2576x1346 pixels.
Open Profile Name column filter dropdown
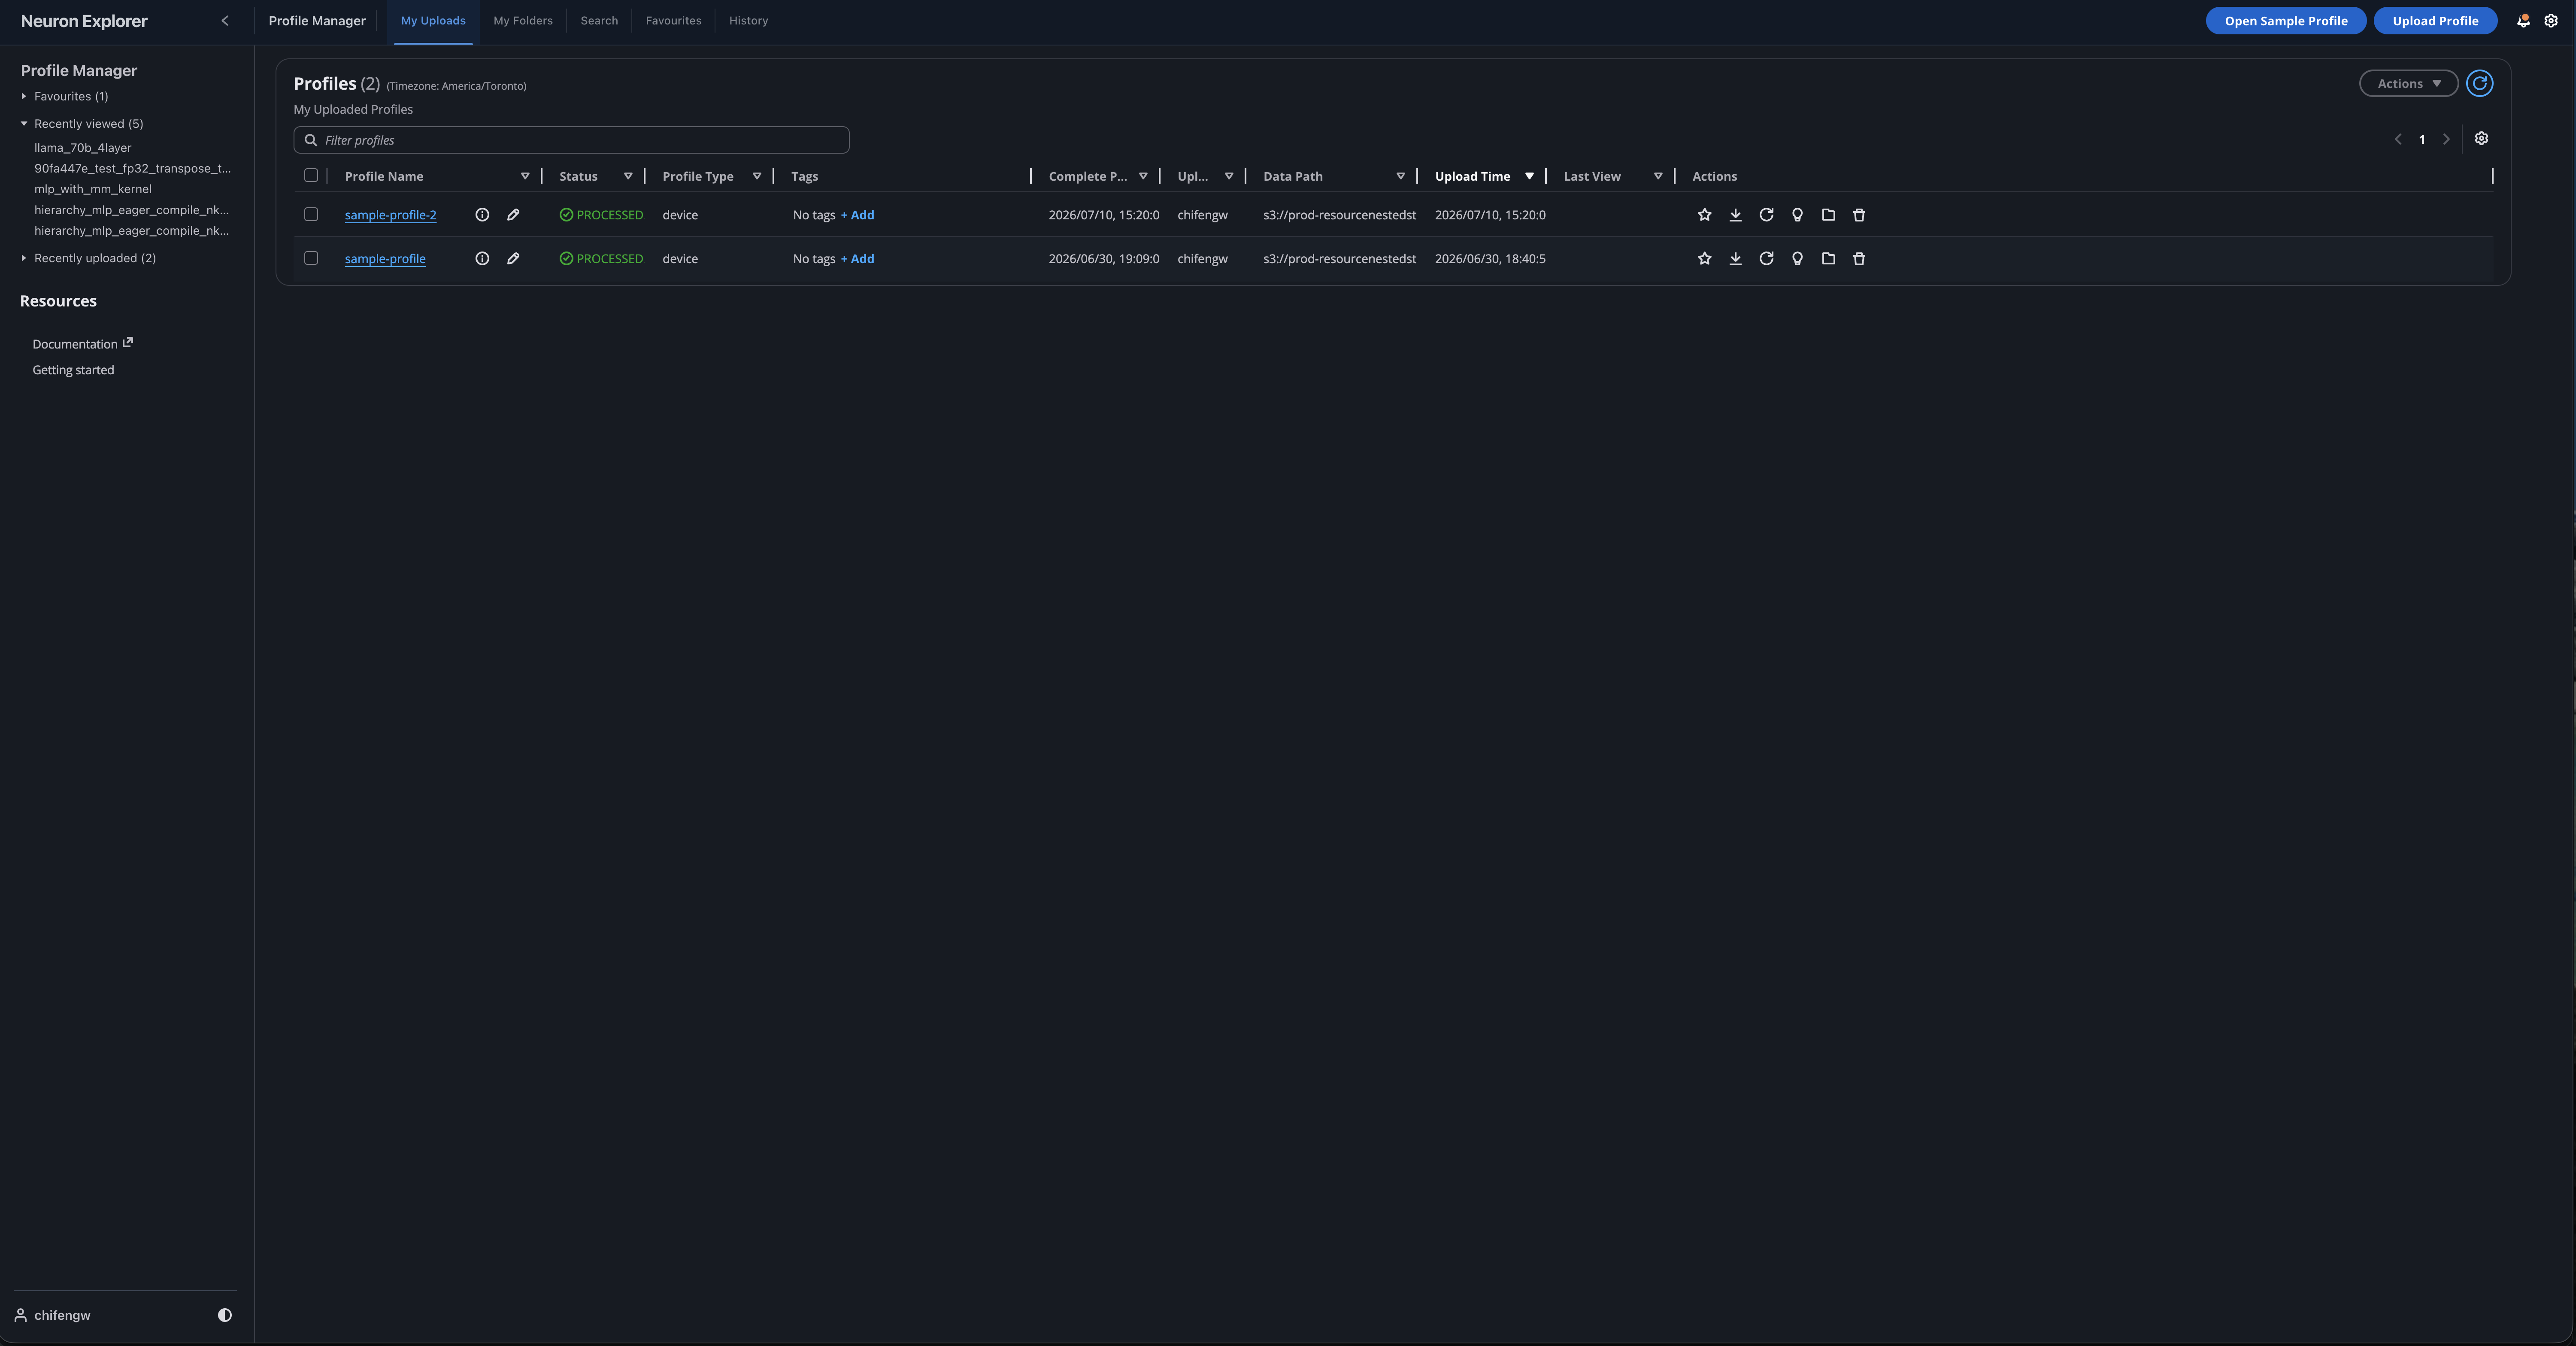pos(525,176)
